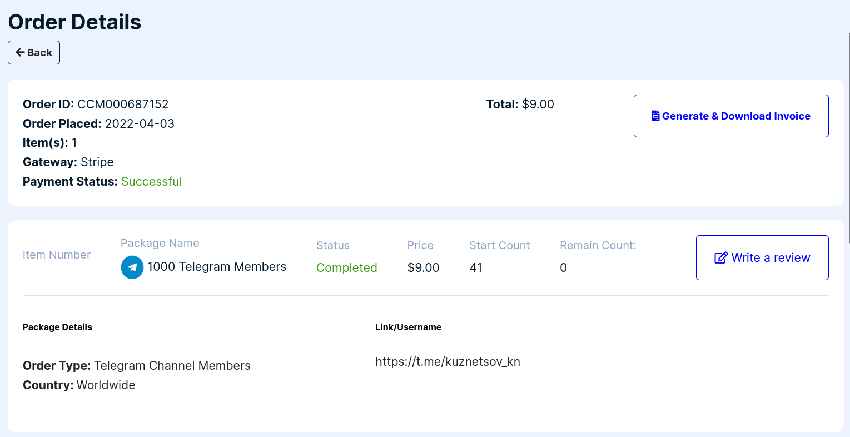Click the Worldwide country value
Viewport: 850px width, 437px height.
pos(106,385)
